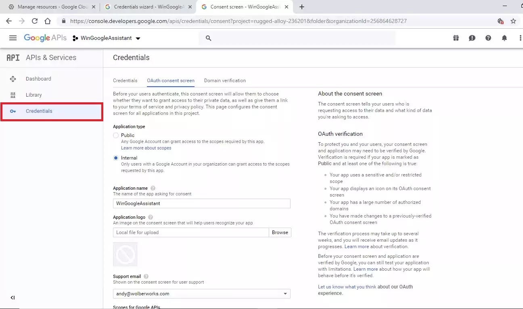Open the gift free trial icon

tap(456, 38)
